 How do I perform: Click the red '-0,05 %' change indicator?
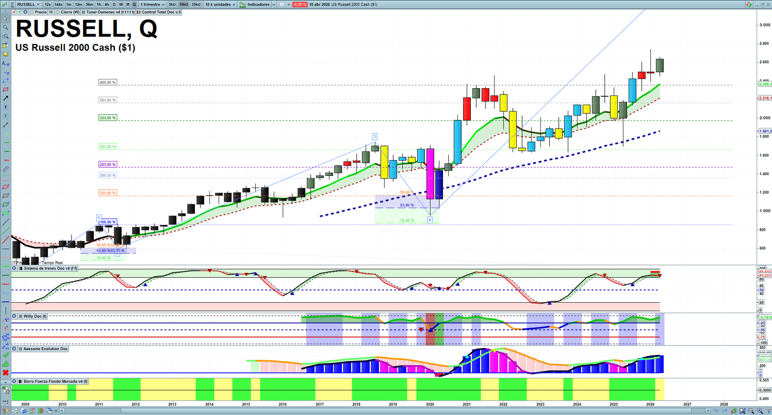(x=300, y=4)
